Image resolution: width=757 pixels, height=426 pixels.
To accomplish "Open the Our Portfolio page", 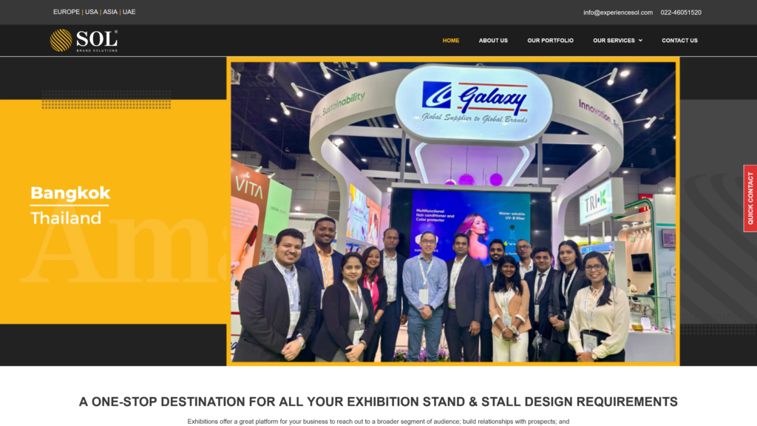I will click(550, 41).
